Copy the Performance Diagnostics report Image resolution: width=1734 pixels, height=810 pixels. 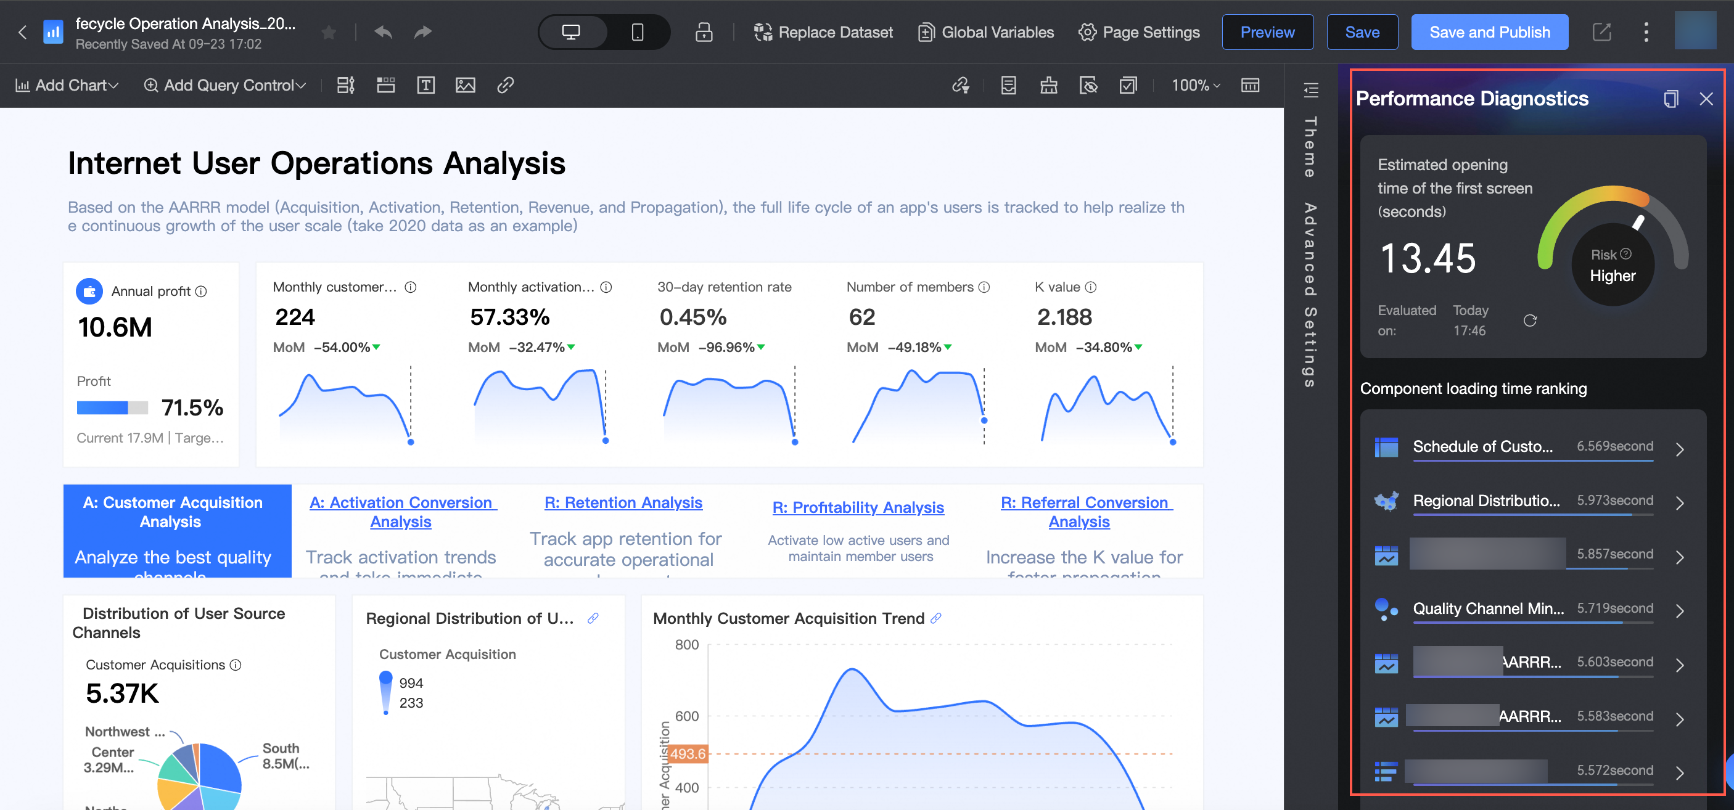pyautogui.click(x=1670, y=99)
